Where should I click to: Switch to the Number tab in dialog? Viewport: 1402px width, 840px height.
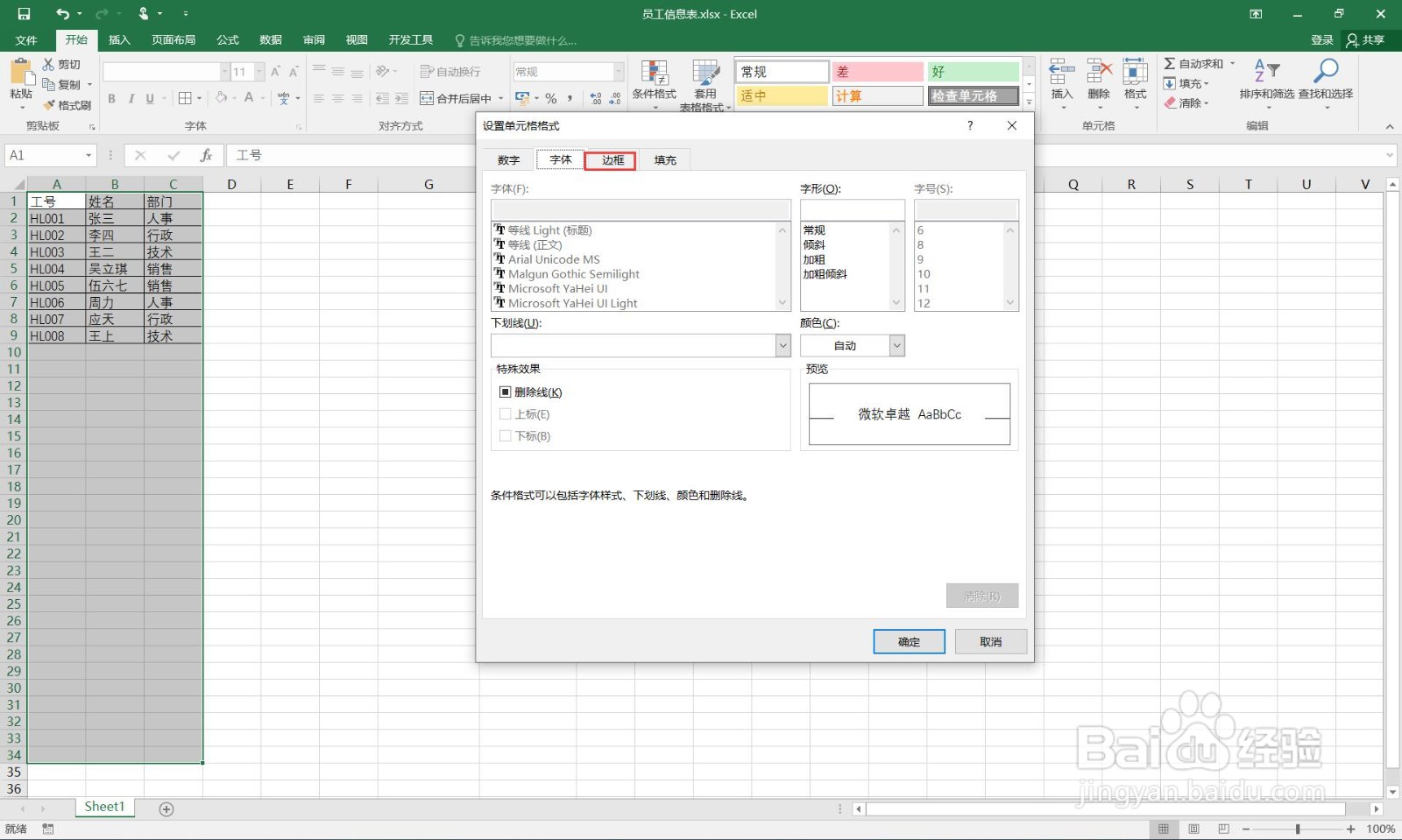[508, 160]
